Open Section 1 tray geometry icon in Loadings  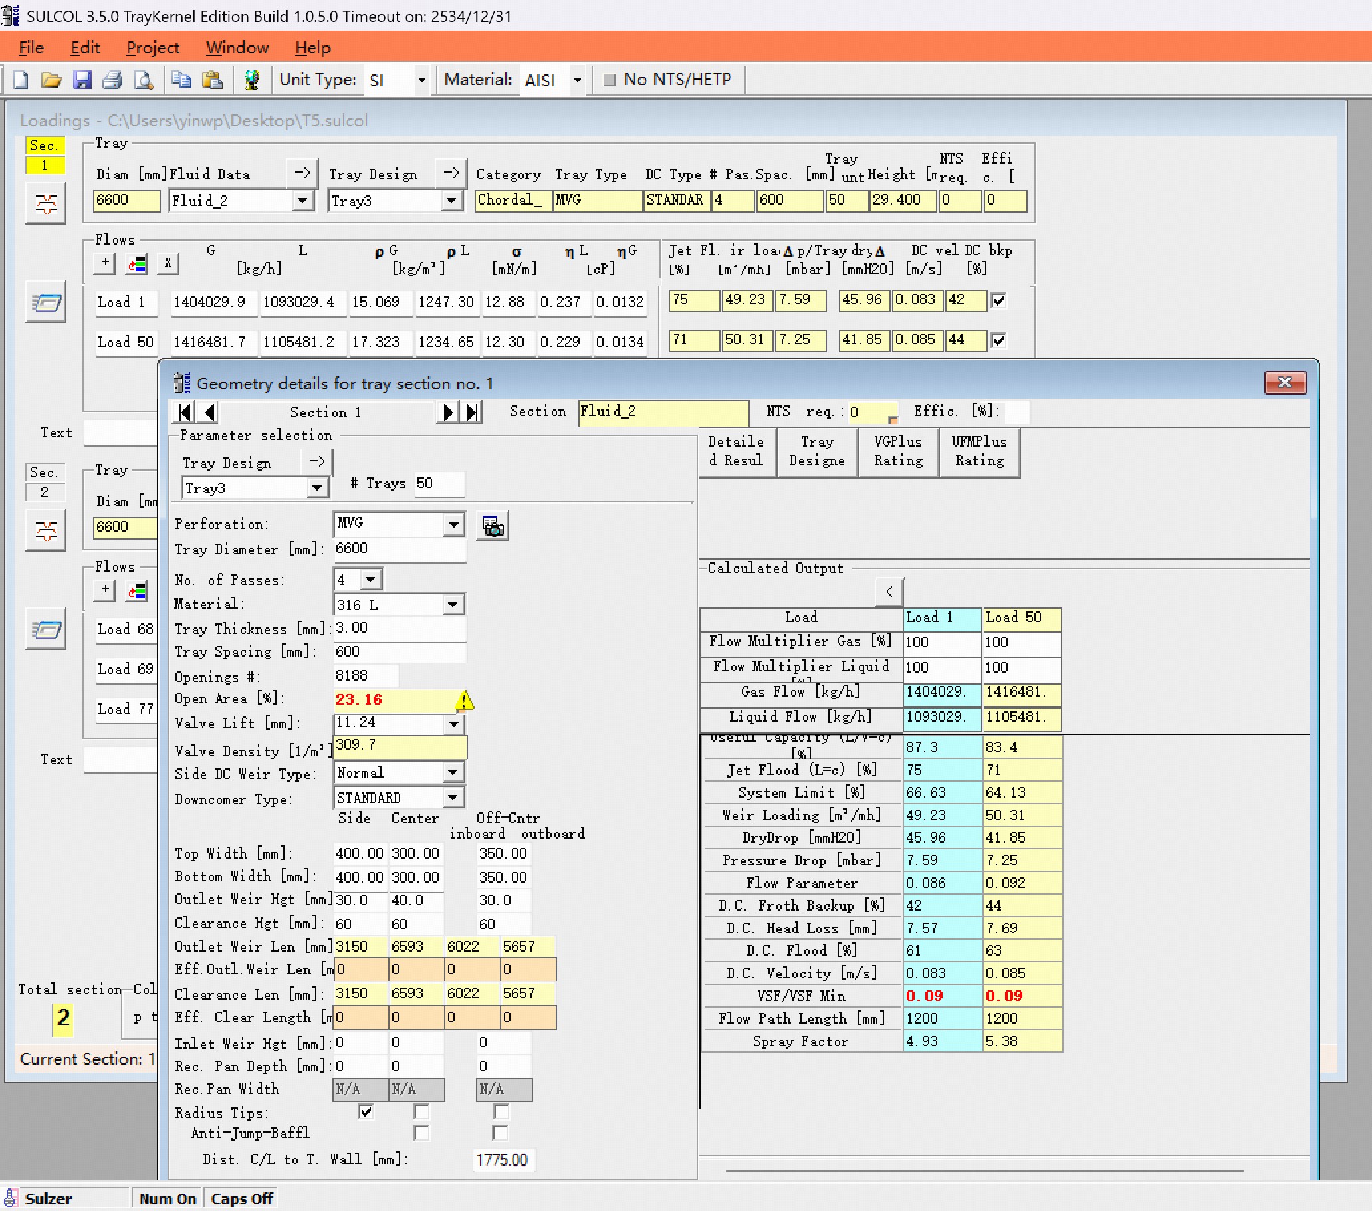[46, 203]
